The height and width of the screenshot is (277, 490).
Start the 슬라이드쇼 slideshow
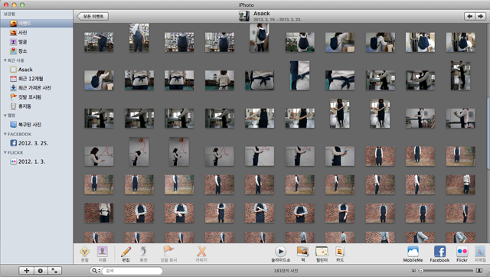pyautogui.click(x=280, y=252)
